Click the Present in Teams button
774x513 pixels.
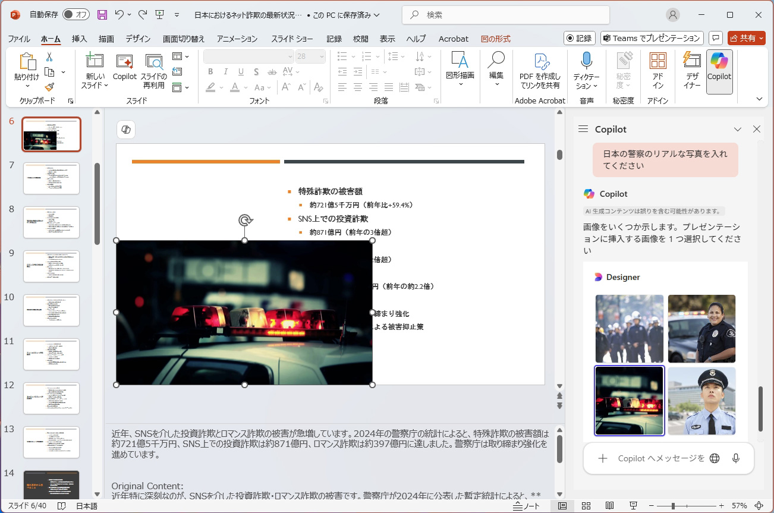[x=652, y=38]
